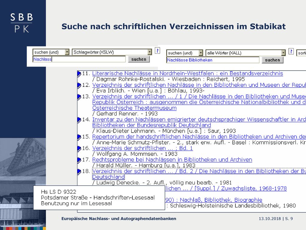This screenshot has width=306, height=230.
Task: Click text "Harald Müller. - Hamburg [u.a.], 1983"
Action: pyautogui.click(x=146, y=165)
